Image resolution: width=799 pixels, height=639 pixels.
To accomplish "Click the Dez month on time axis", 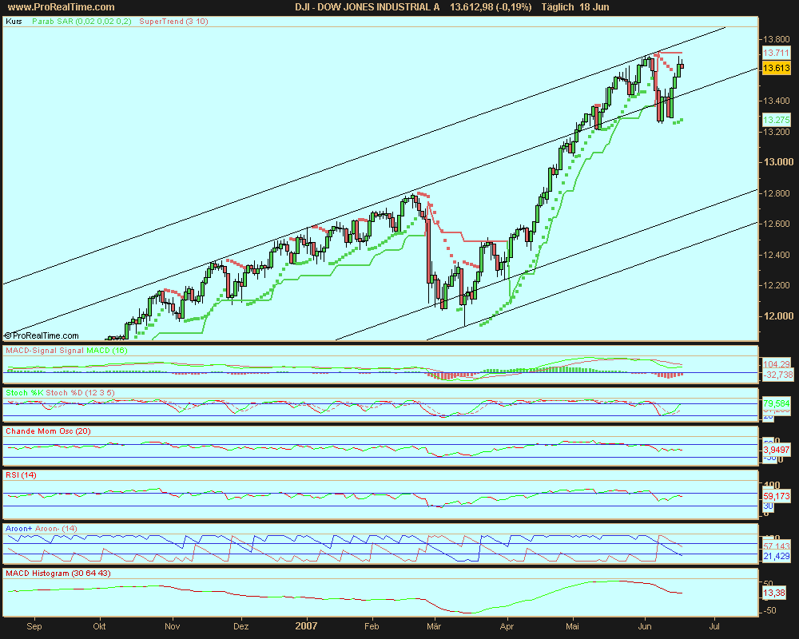I will 241,626.
